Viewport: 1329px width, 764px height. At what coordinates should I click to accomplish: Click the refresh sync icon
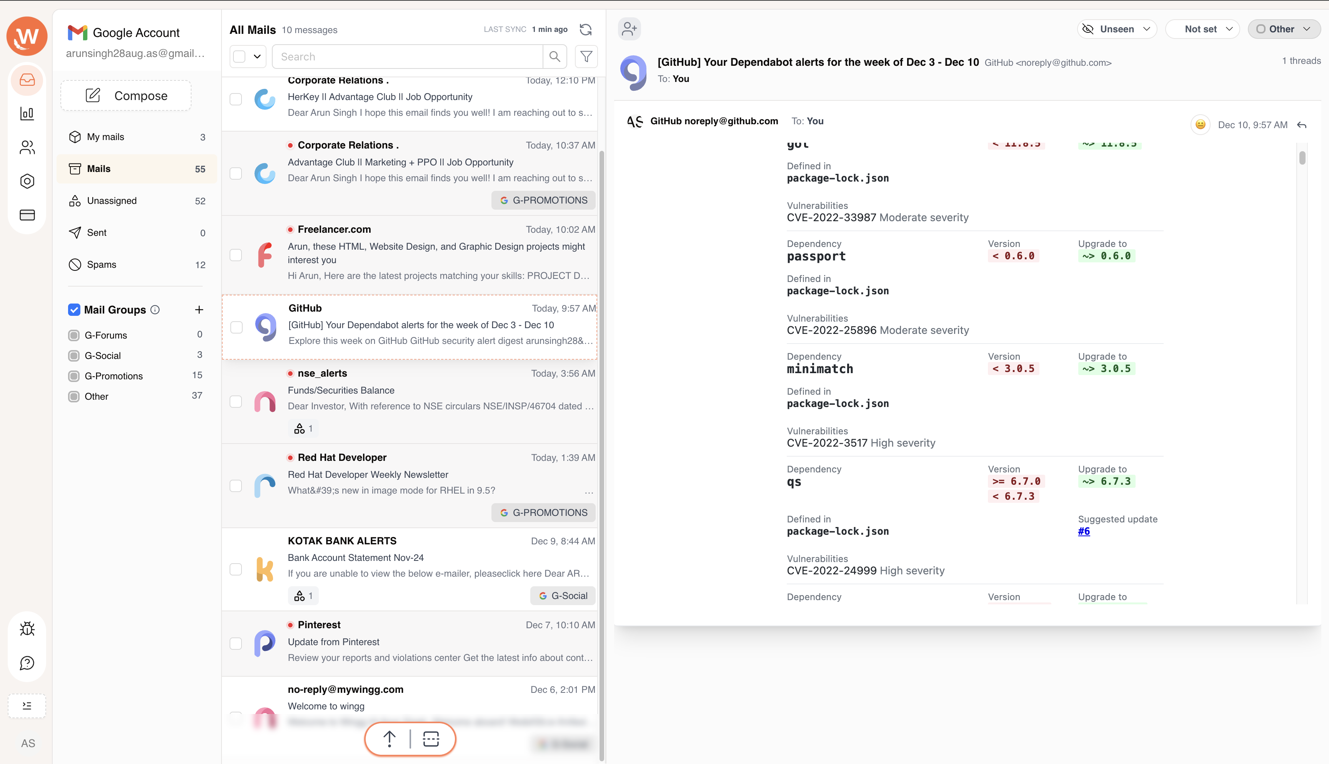[586, 29]
